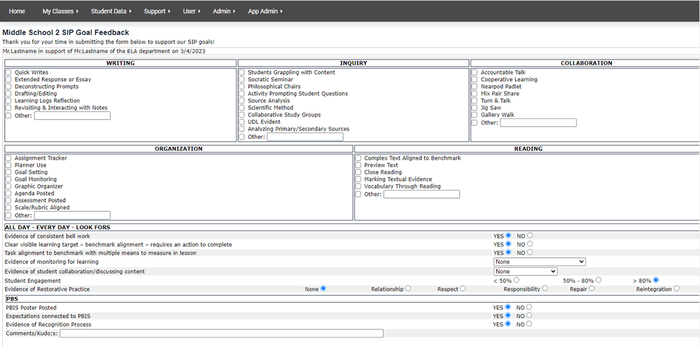700x346 pixels.
Task: Click the Writing Other text field
Action: tap(72, 116)
